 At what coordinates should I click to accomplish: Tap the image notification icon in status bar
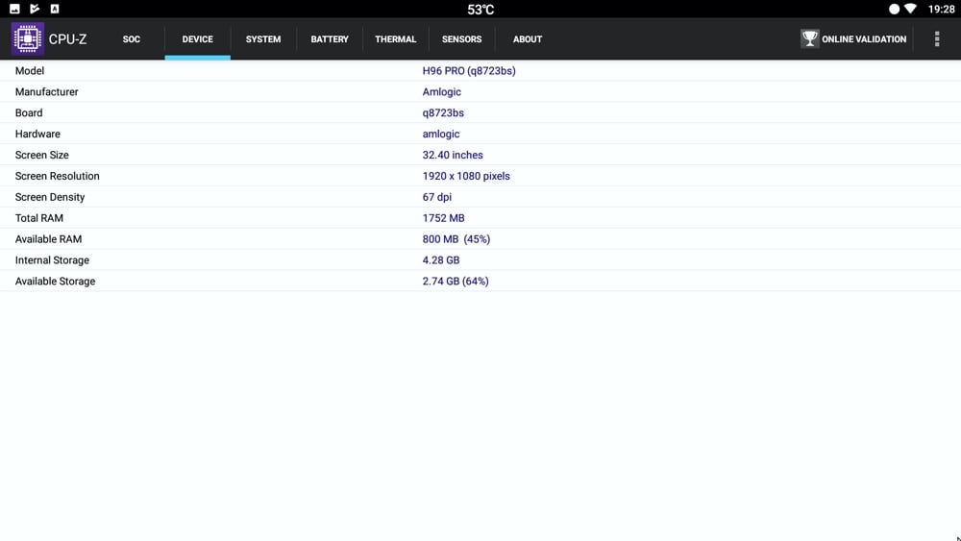coord(14,9)
